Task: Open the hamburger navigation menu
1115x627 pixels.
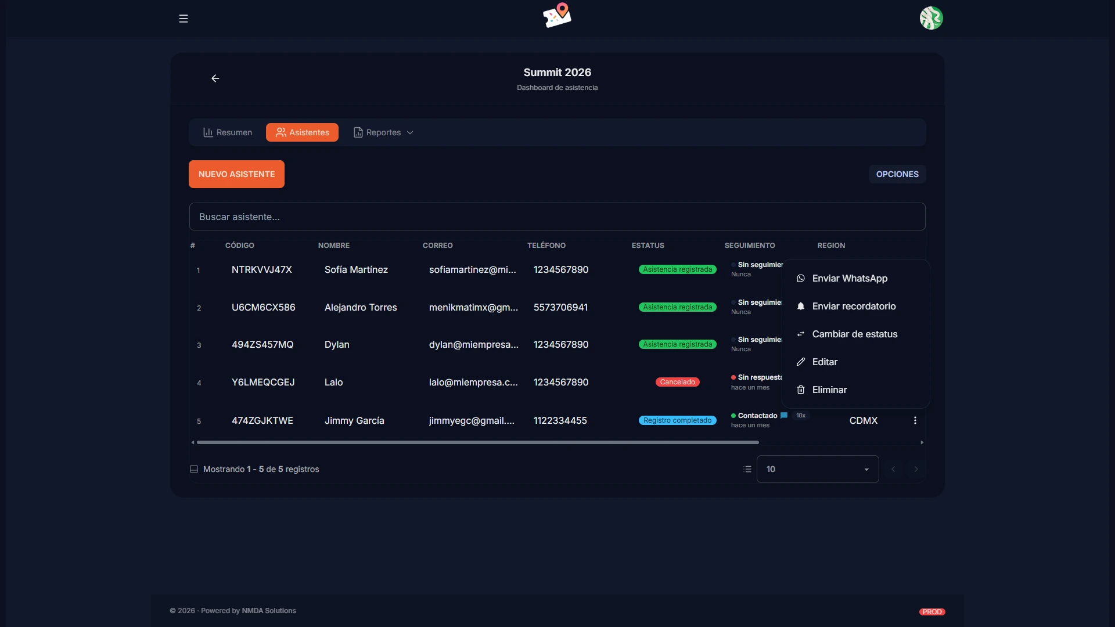Action: click(x=184, y=19)
